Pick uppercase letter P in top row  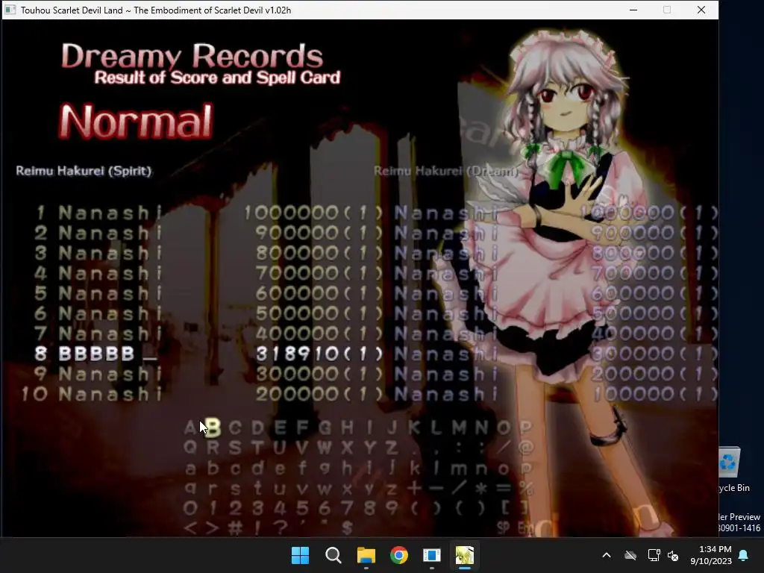point(526,428)
